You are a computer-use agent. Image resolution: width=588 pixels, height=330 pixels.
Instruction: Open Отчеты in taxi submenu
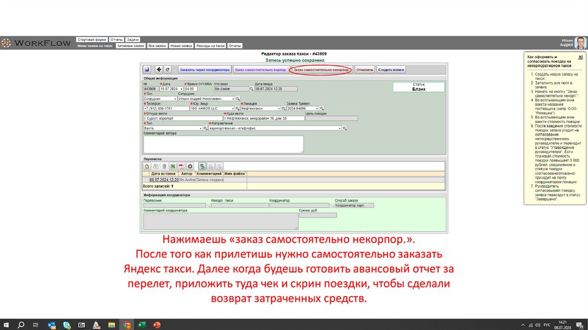tap(235, 46)
